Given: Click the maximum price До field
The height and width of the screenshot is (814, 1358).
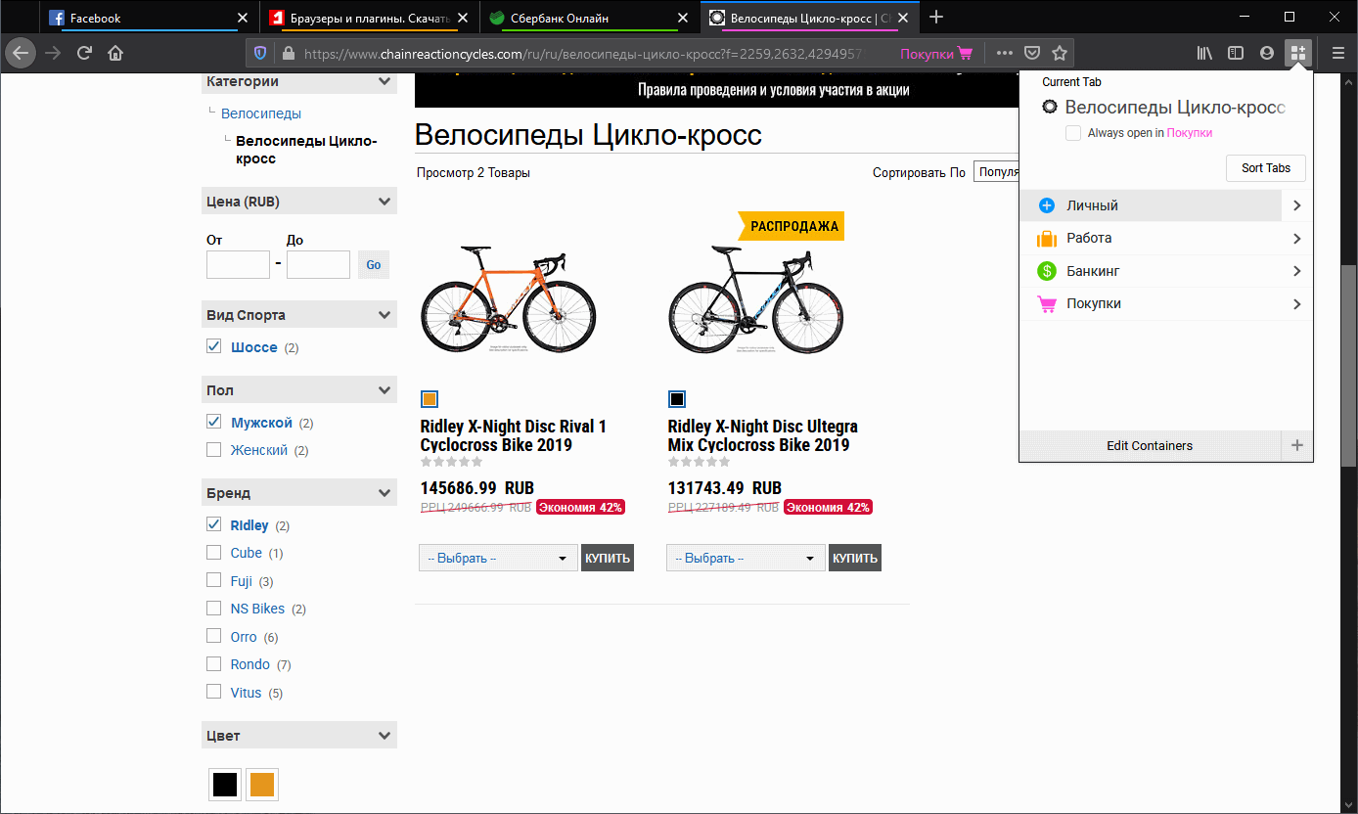Looking at the screenshot, I should [318, 264].
